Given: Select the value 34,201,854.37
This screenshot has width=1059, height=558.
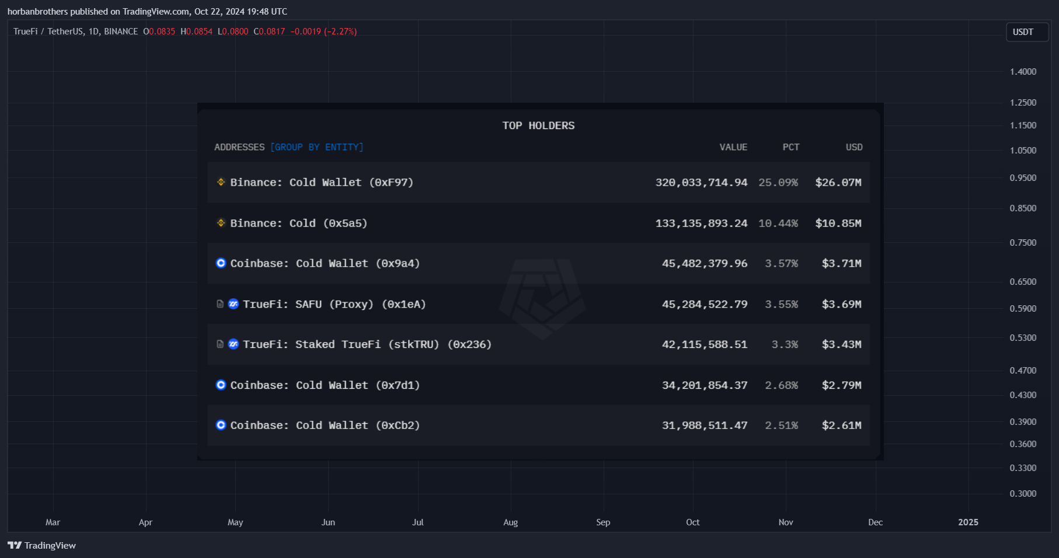Looking at the screenshot, I should tap(705, 386).
